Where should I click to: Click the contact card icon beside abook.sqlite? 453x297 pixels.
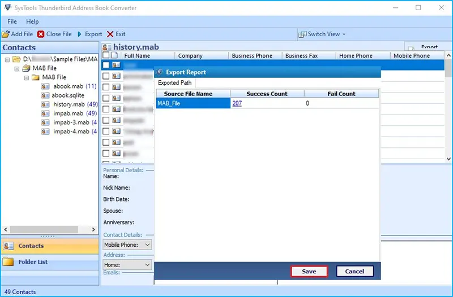(45, 95)
